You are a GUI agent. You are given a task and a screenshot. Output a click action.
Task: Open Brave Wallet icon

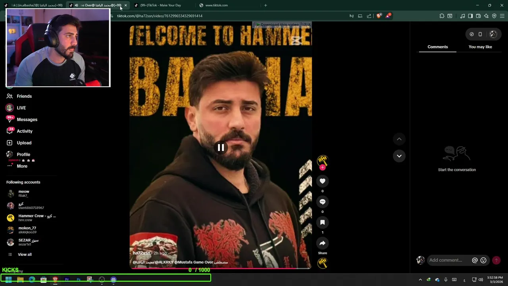coord(478,16)
